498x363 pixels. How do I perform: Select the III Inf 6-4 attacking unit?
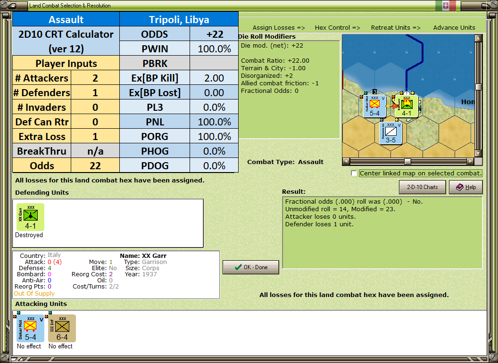click(x=62, y=328)
